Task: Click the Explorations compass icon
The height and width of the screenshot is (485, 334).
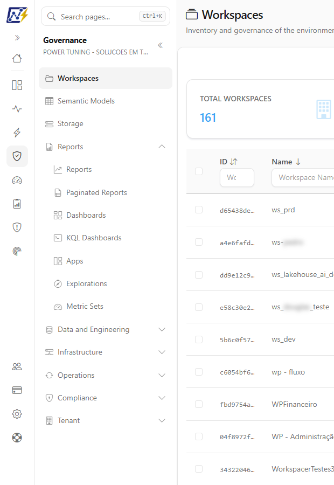Action: point(58,283)
